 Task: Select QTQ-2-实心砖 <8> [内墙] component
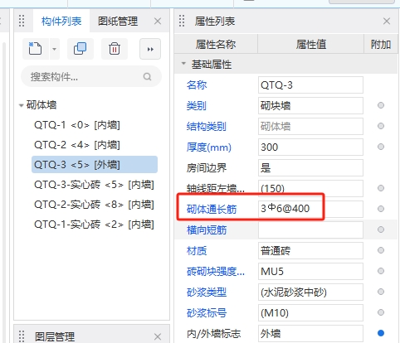[x=94, y=205]
